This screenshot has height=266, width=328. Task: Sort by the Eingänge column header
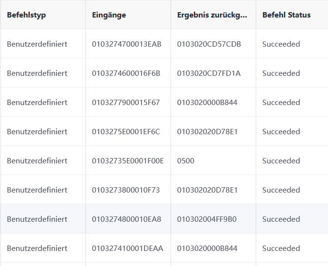(x=109, y=15)
